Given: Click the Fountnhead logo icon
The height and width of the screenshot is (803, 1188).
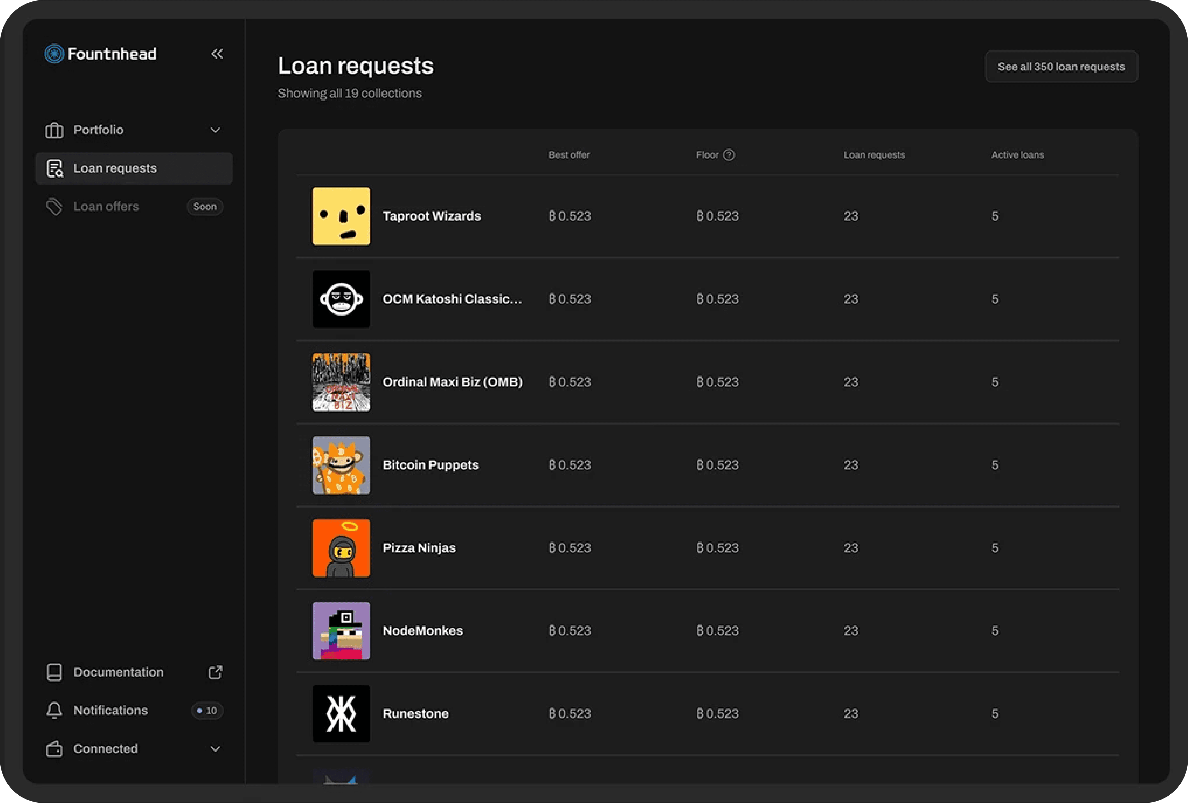Looking at the screenshot, I should pyautogui.click(x=54, y=54).
